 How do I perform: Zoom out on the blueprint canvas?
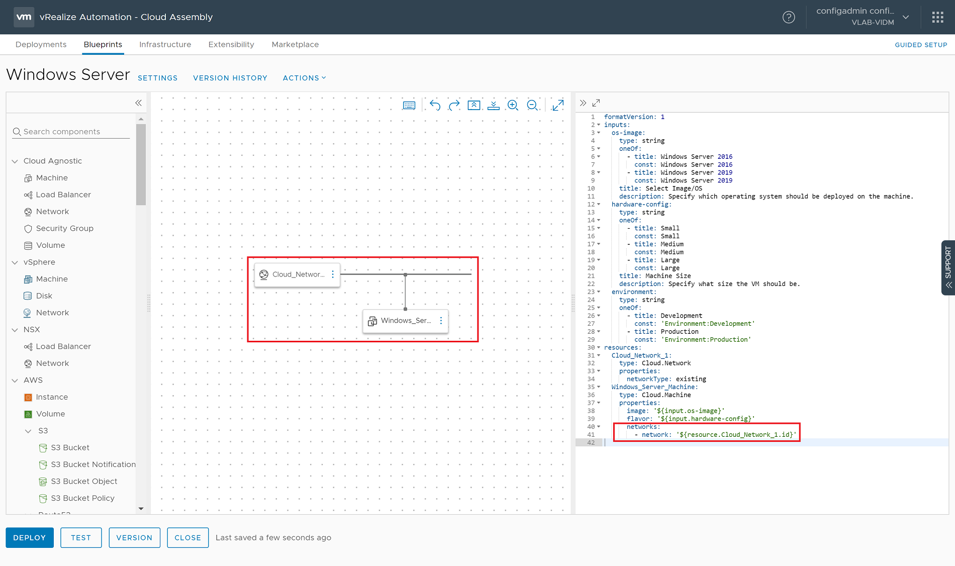[533, 105]
